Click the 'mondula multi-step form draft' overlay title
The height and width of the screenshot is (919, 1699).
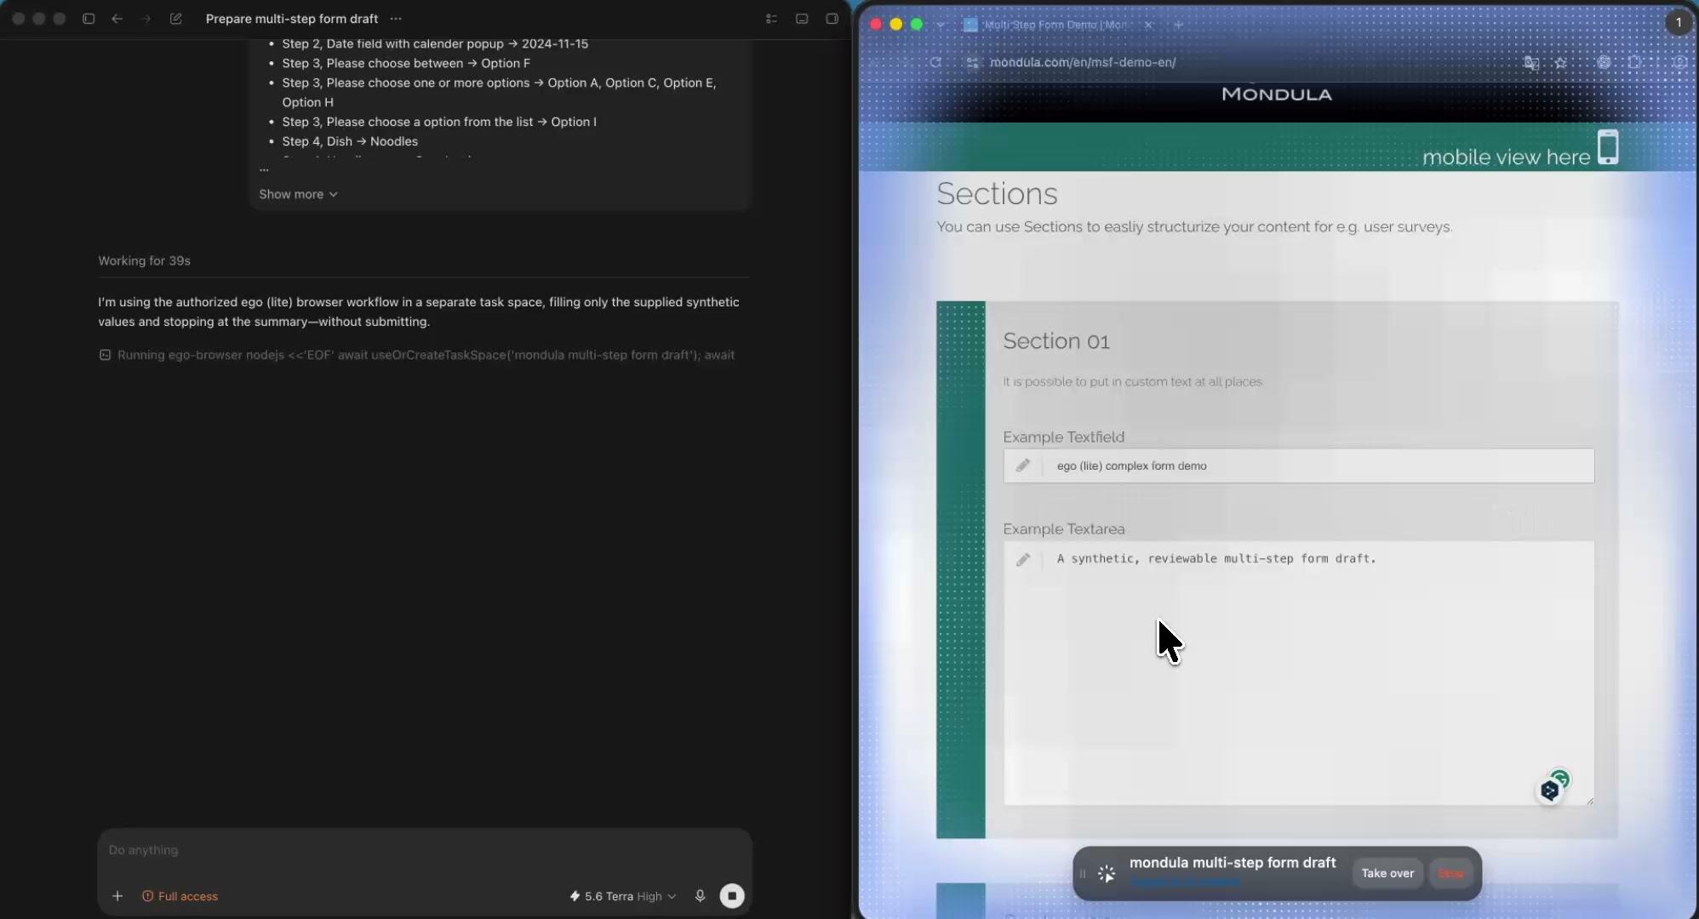[x=1233, y=863]
